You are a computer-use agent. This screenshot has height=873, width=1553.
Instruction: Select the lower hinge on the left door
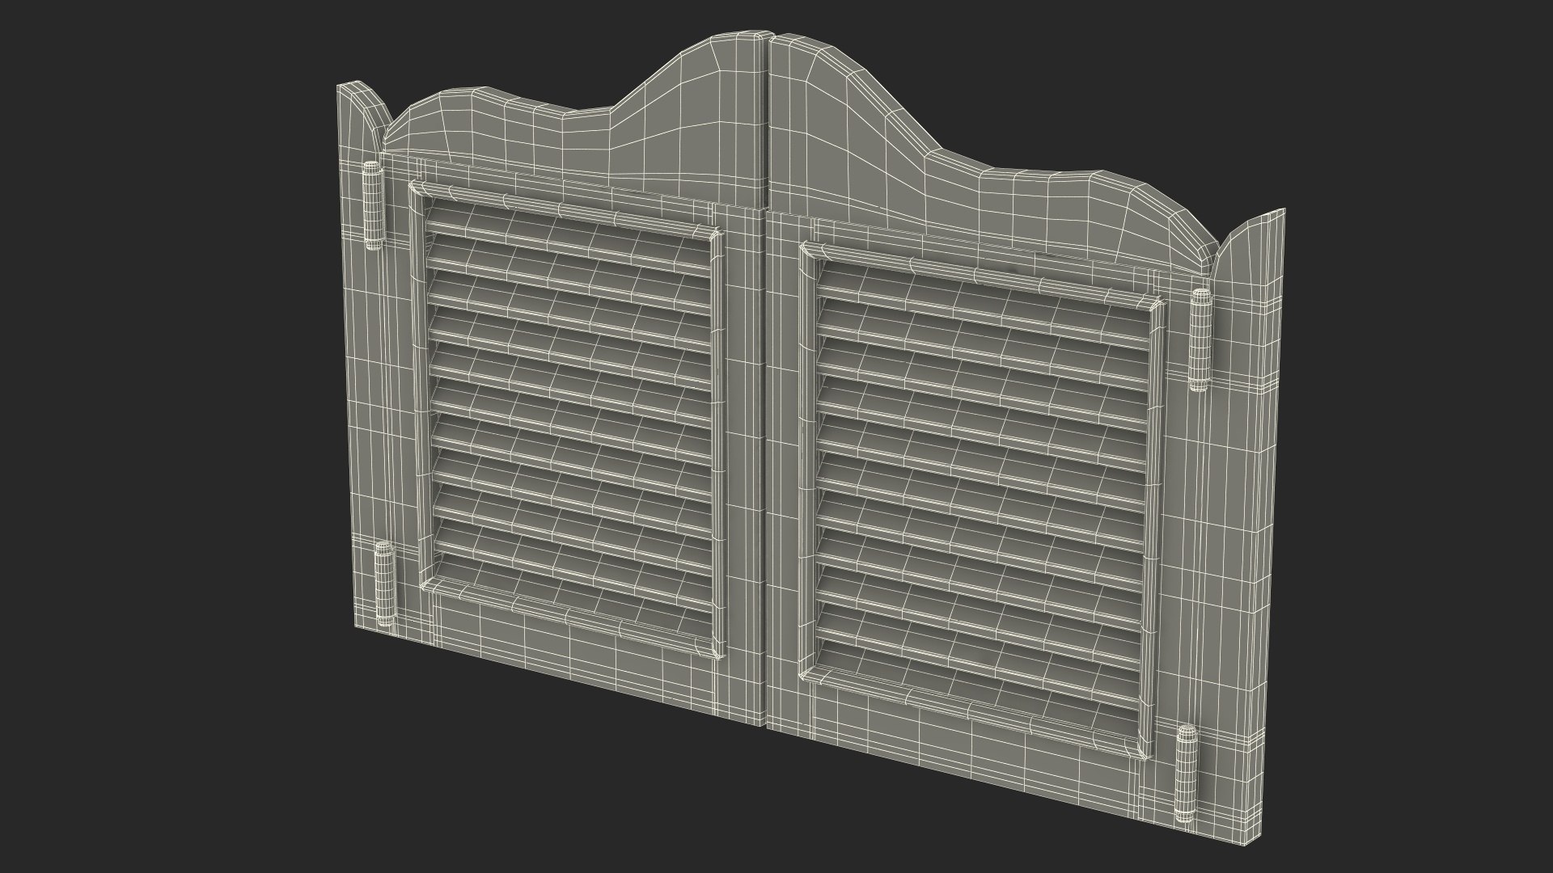pyautogui.click(x=384, y=584)
